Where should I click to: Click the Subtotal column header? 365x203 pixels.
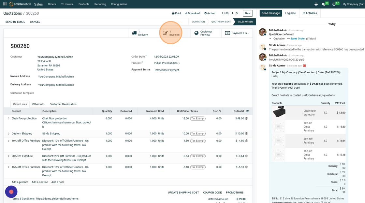[x=239, y=111]
